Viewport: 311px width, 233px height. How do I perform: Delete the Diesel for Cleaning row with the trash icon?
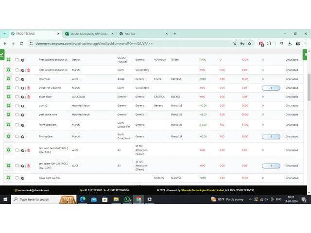[x=28, y=88]
